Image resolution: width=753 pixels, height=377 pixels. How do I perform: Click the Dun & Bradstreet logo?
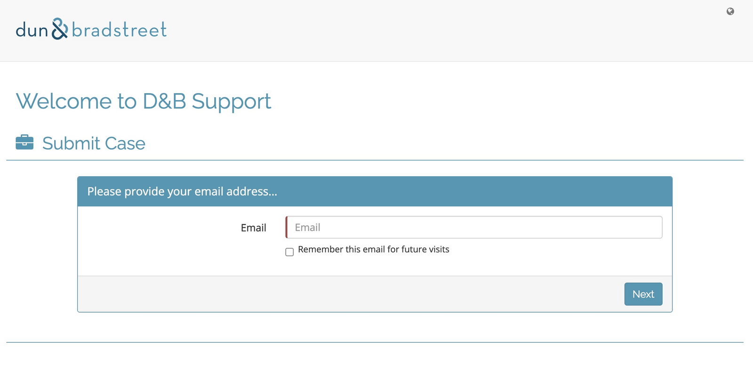(91, 30)
